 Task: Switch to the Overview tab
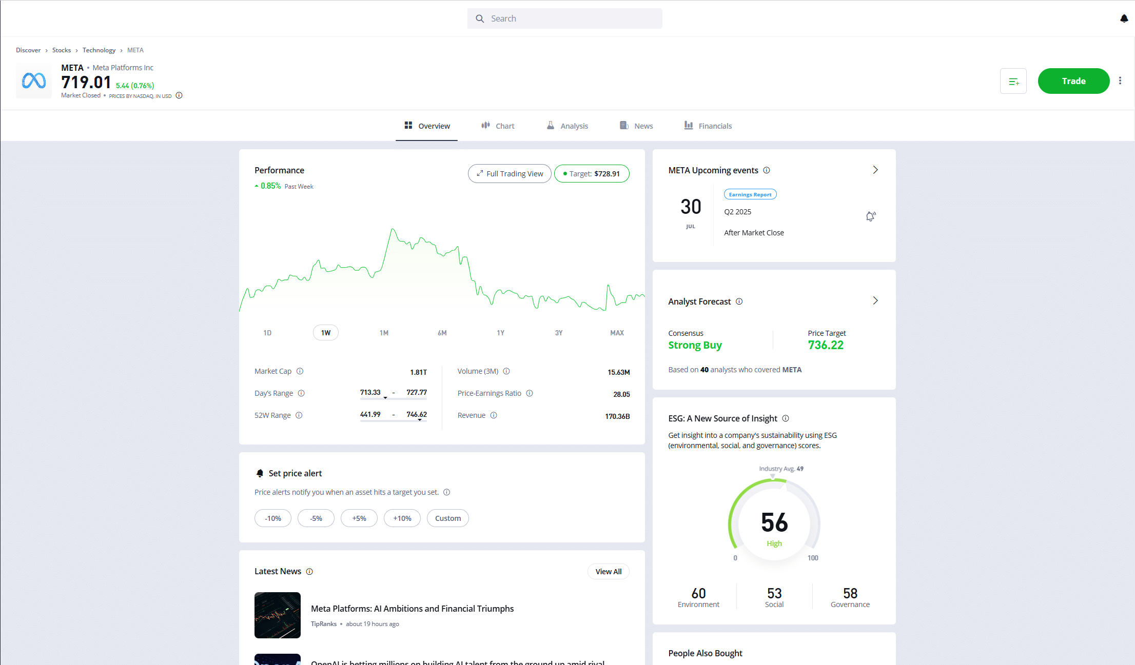(426, 126)
